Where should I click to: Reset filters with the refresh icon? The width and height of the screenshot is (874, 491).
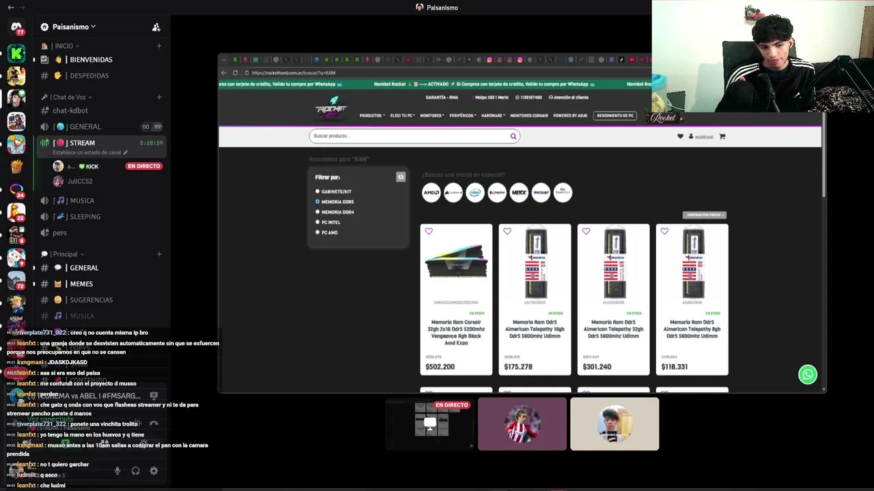click(x=401, y=177)
